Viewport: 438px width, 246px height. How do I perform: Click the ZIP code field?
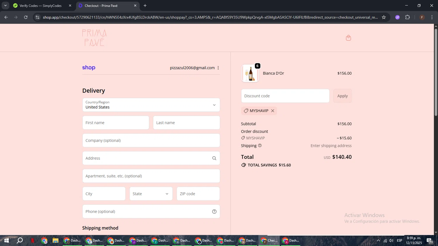pyautogui.click(x=198, y=194)
